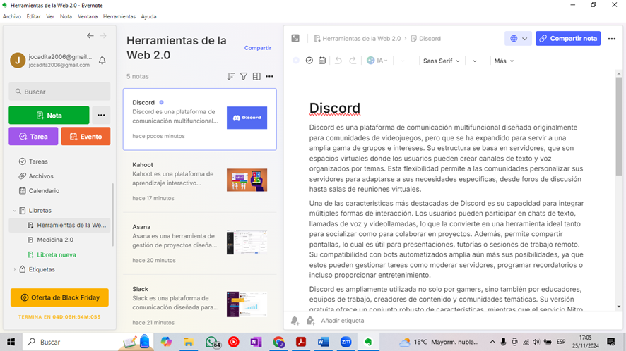Screen dimensions: 626x351
Task: Click the Discord note title
Action: (335, 109)
